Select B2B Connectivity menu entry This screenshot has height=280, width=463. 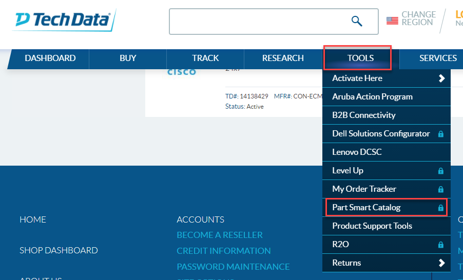386,115
